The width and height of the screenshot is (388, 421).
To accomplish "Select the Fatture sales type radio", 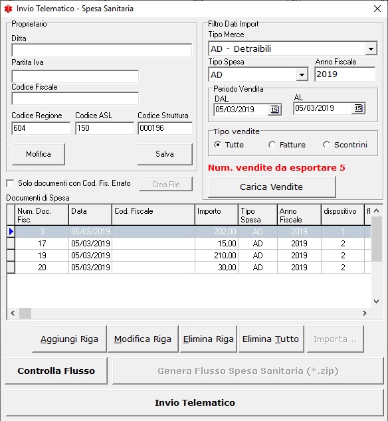I will pyautogui.click(x=272, y=145).
